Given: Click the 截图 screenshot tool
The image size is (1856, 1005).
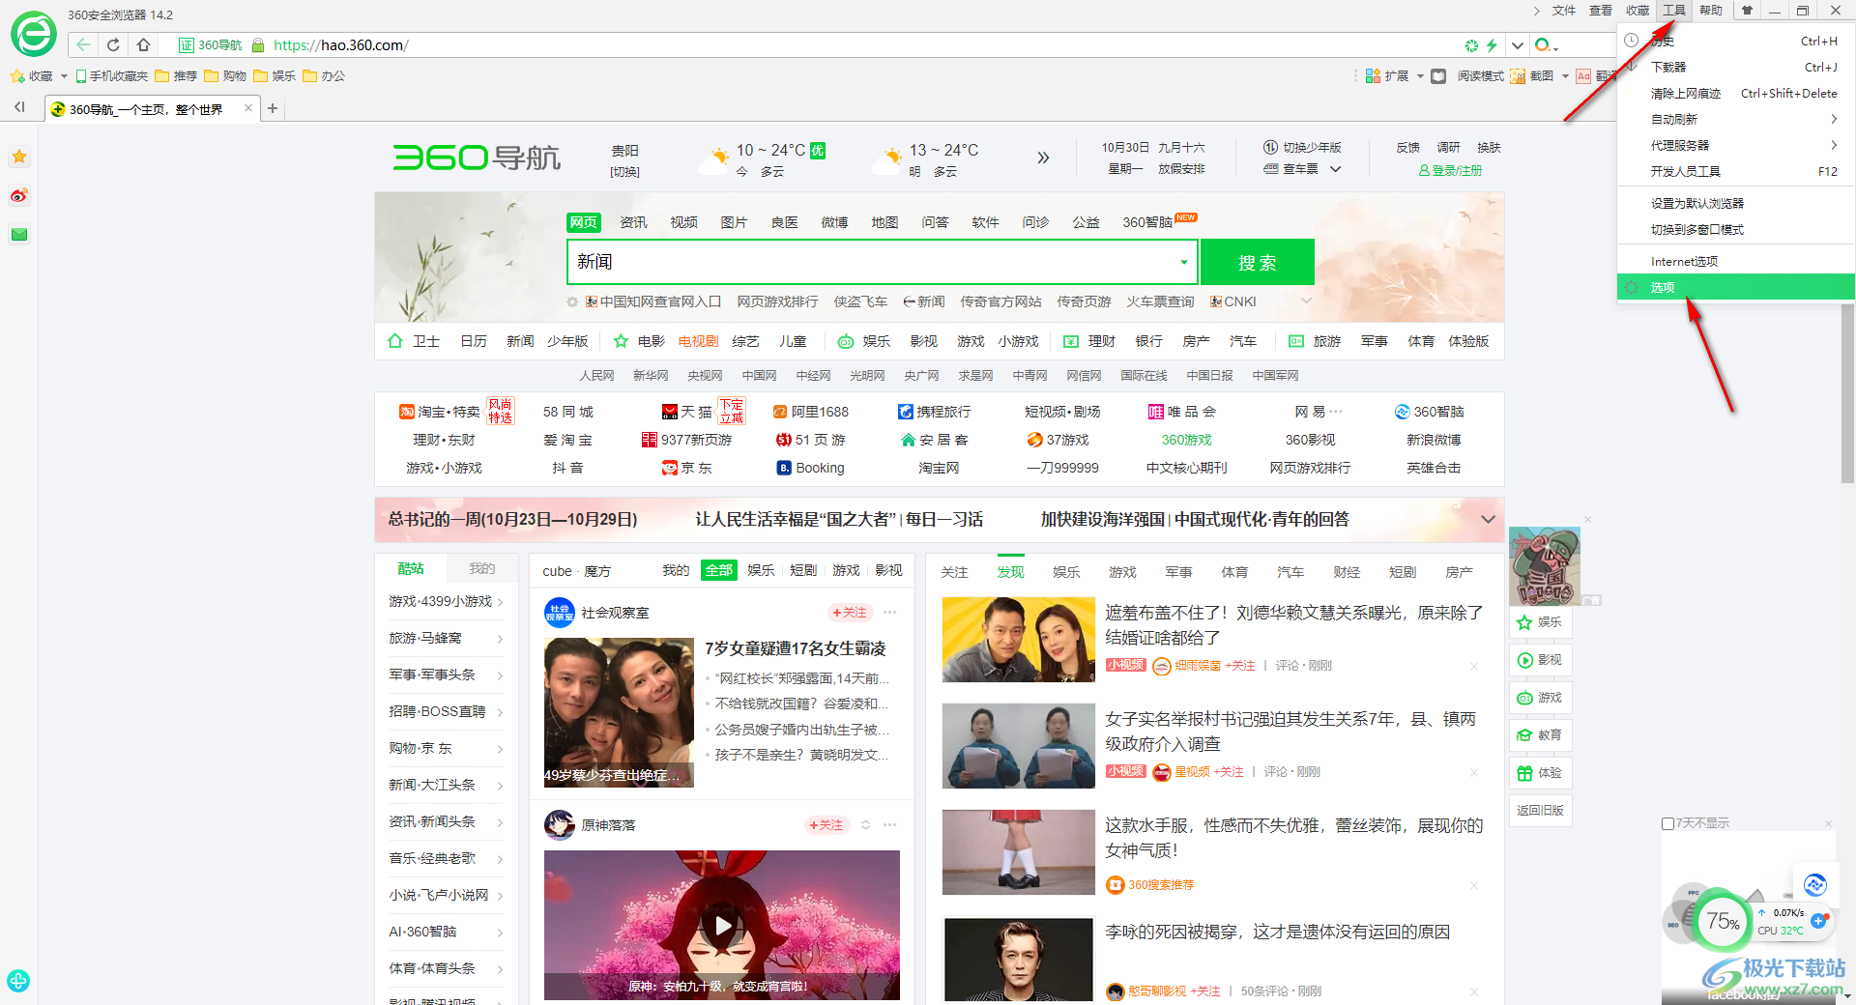Looking at the screenshot, I should [x=1532, y=76].
